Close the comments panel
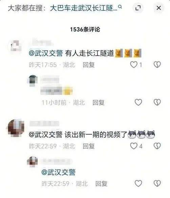This screenshot has width=170, height=198. [159, 8]
